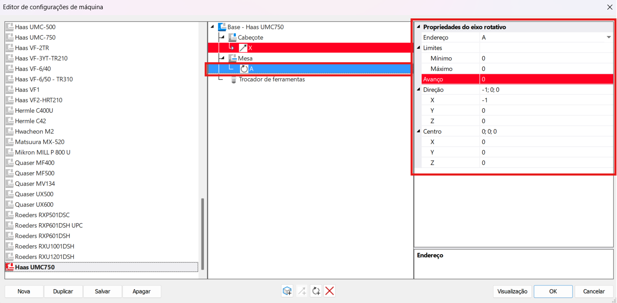Click the linear axis arrow icon next to X
The height and width of the screenshot is (303, 617).
[243, 48]
